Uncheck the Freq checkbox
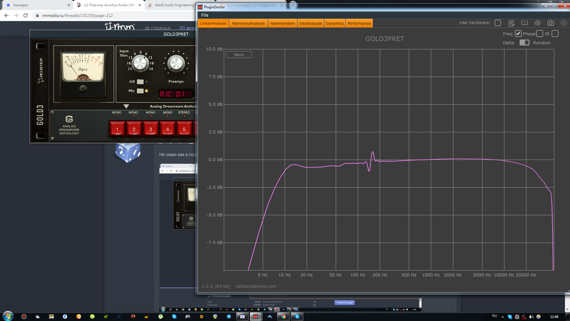The image size is (570, 321). [x=518, y=34]
